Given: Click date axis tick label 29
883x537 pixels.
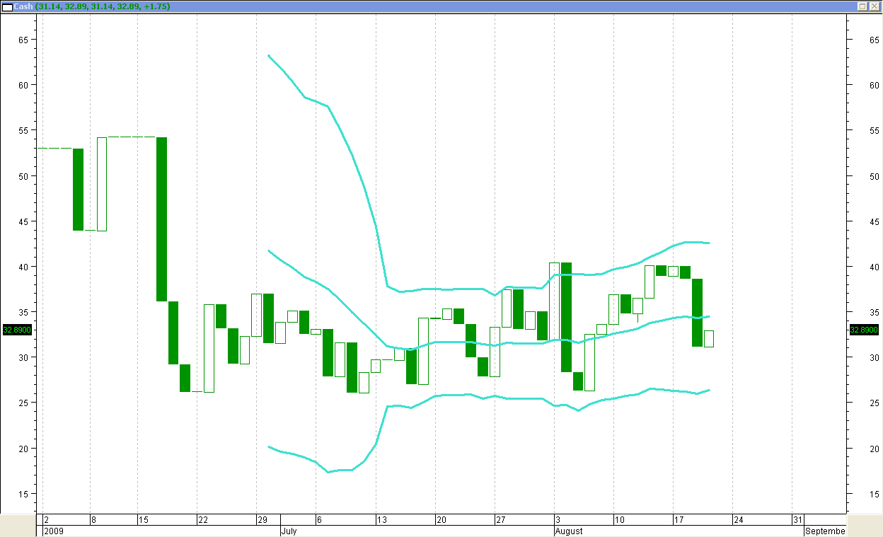Looking at the screenshot, I should tap(262, 520).
